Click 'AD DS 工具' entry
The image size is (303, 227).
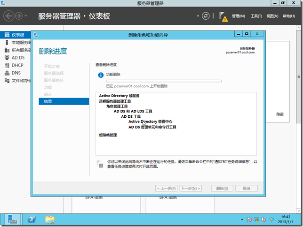coord(131,116)
